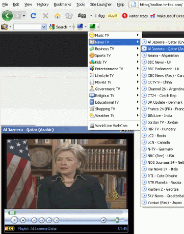Select Al Jazeera - Qatar (Arabic) channel
Viewport: 184px width, 234px height.
tap(163, 49)
